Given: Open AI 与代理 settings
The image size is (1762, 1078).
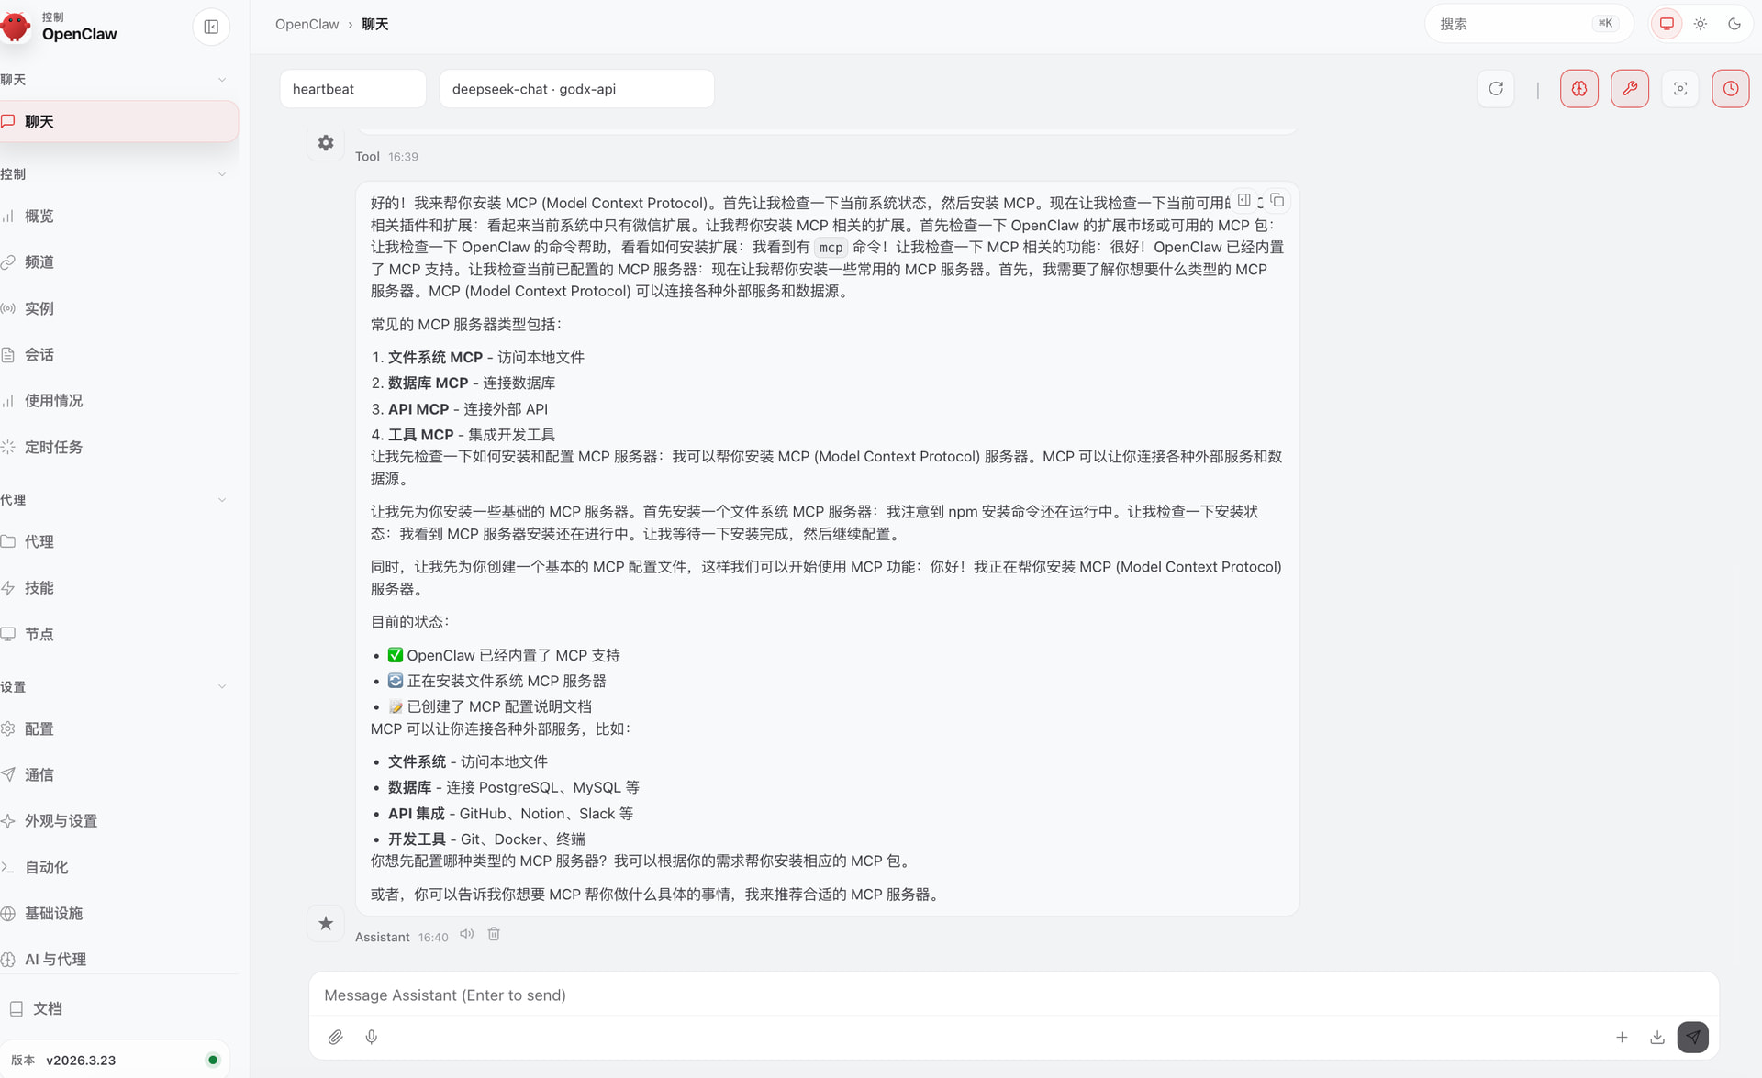Looking at the screenshot, I should pos(119,960).
